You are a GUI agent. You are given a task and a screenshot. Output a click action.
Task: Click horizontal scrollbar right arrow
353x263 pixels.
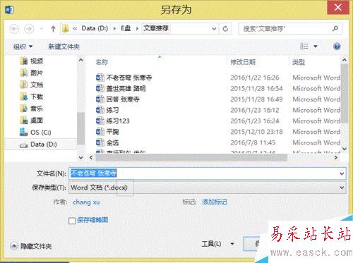click(336, 157)
